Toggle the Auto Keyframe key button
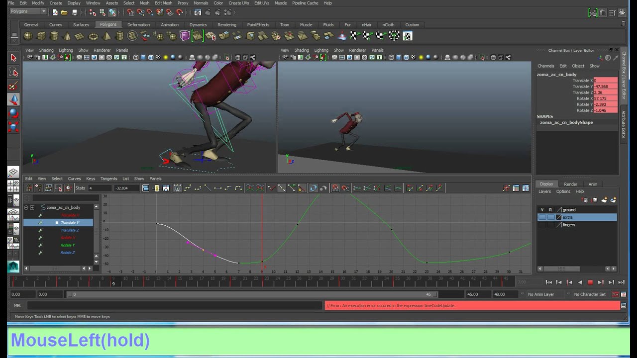The image size is (637, 358). pyautogui.click(x=616, y=294)
